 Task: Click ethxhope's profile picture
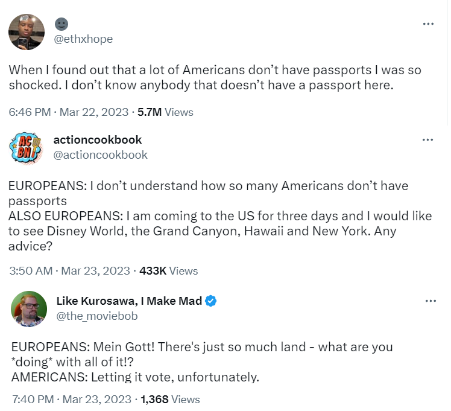tap(27, 32)
